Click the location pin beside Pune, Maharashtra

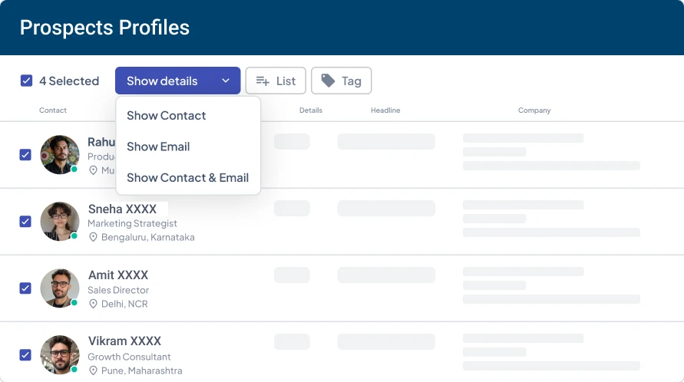click(x=94, y=370)
